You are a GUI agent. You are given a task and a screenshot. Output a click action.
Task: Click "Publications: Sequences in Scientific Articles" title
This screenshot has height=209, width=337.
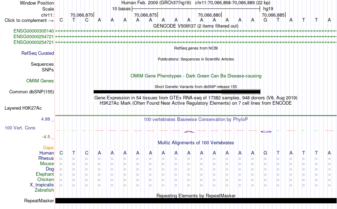point(196,59)
